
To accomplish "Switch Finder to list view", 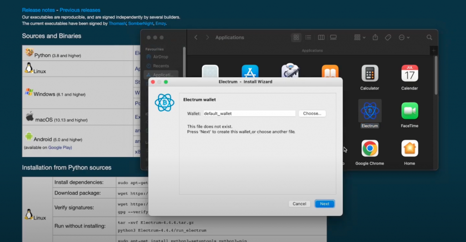I will [308, 37].
